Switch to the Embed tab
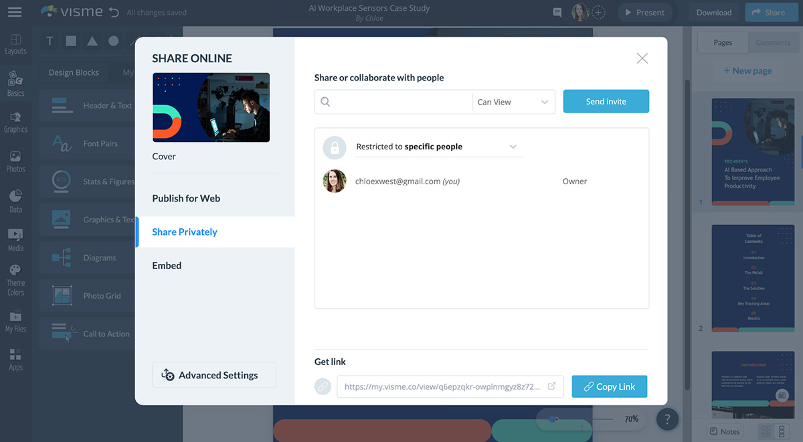 point(167,265)
